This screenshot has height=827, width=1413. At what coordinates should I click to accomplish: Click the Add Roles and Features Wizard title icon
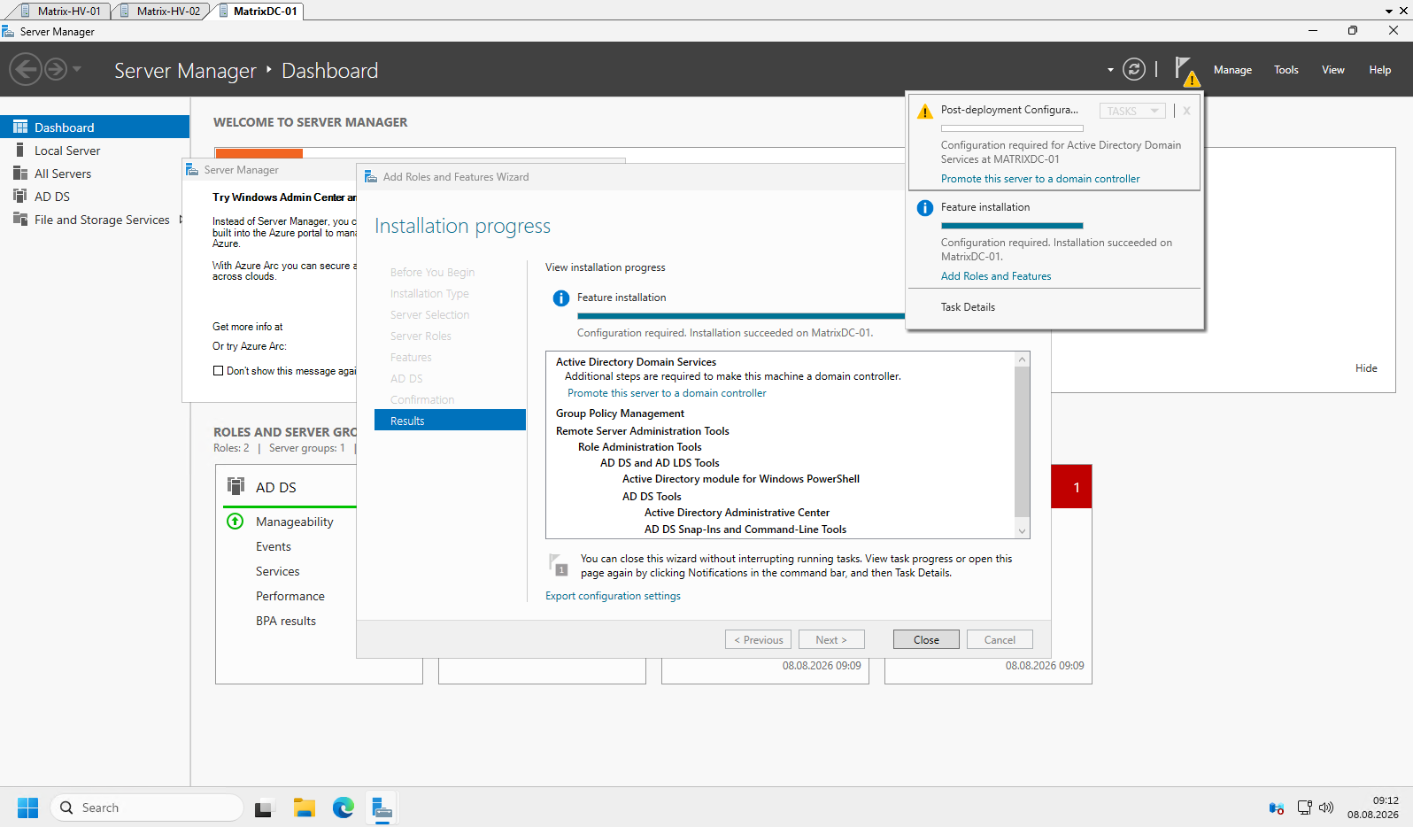371,177
